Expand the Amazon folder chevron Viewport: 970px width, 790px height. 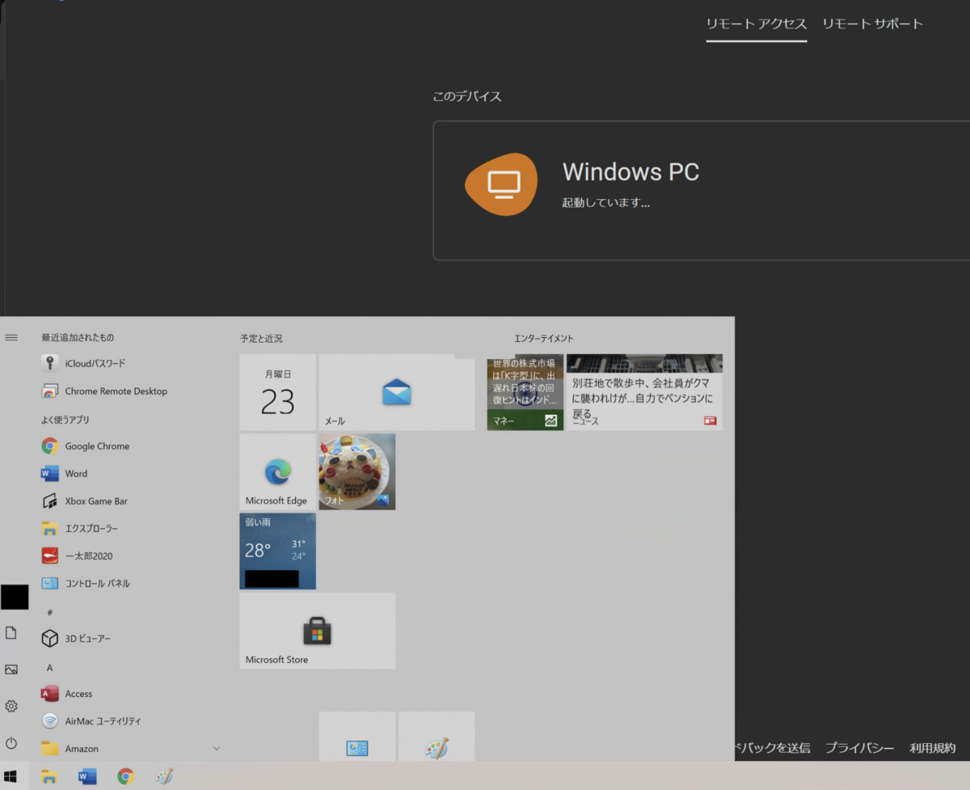tap(217, 749)
